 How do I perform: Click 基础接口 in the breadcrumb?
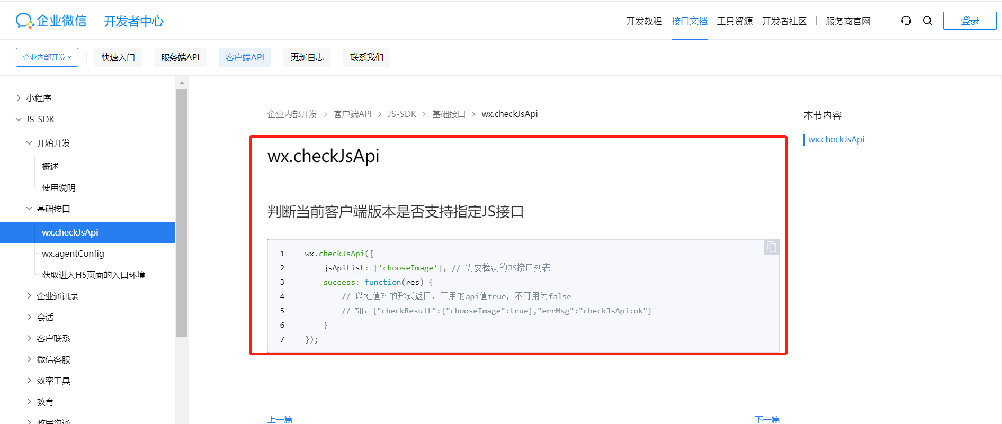click(449, 114)
